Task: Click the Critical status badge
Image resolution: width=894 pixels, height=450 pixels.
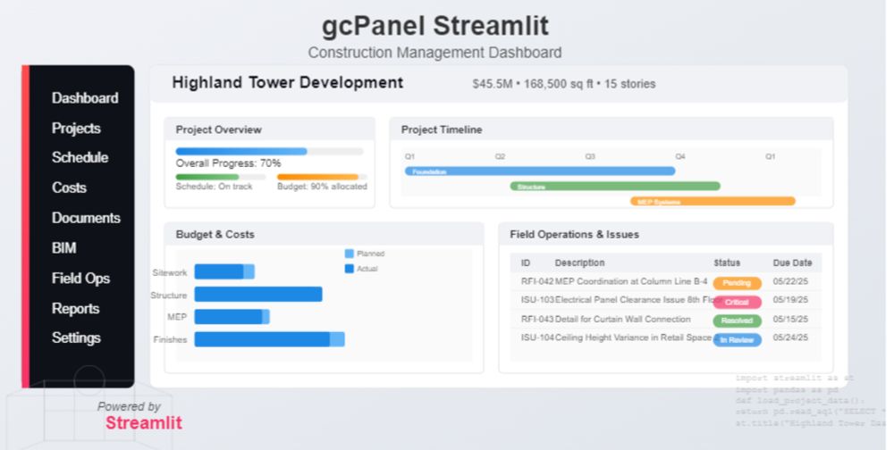Action: click(737, 302)
